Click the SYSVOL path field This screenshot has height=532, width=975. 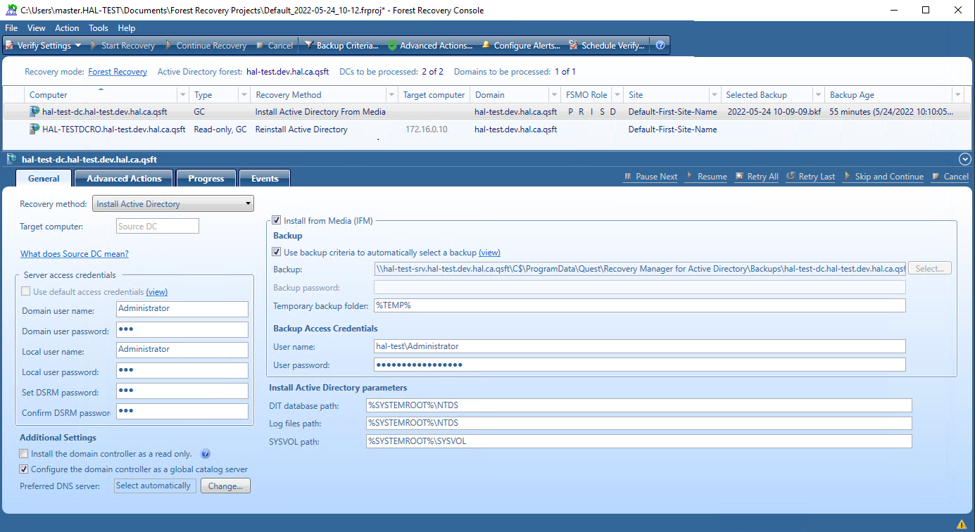[x=639, y=441]
